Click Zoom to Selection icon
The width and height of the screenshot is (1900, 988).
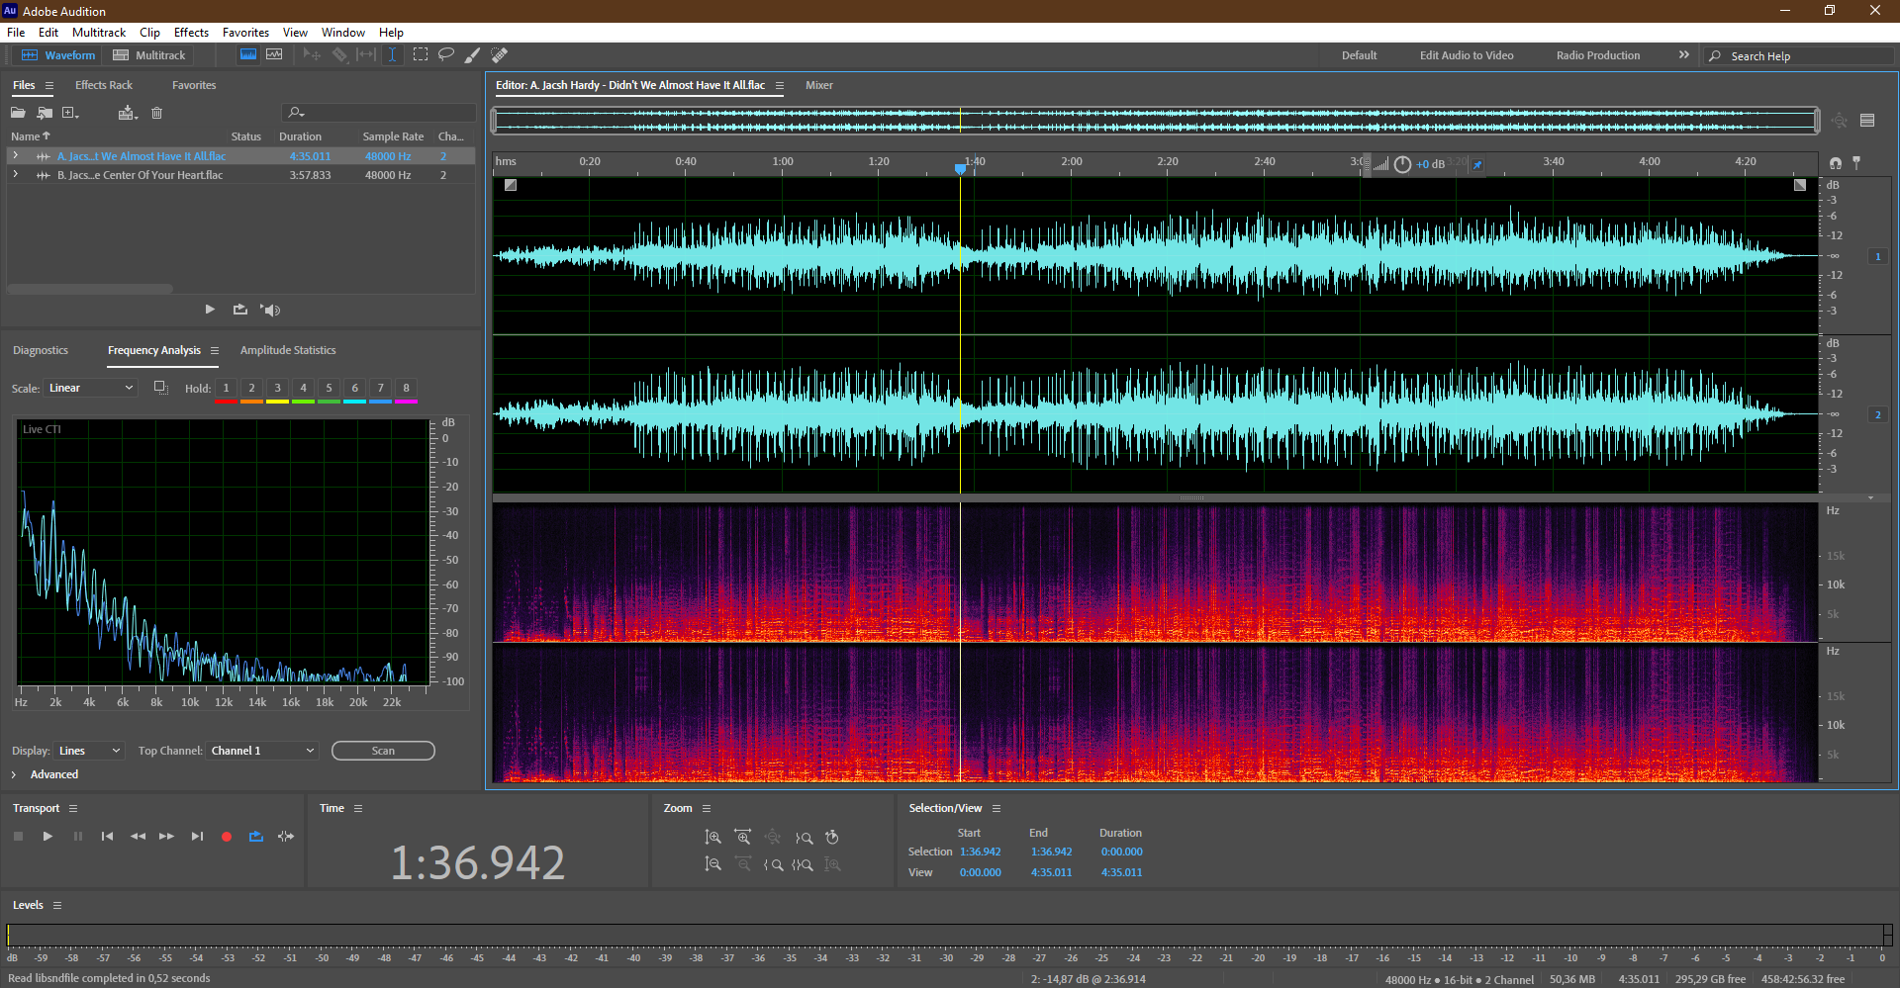(803, 864)
